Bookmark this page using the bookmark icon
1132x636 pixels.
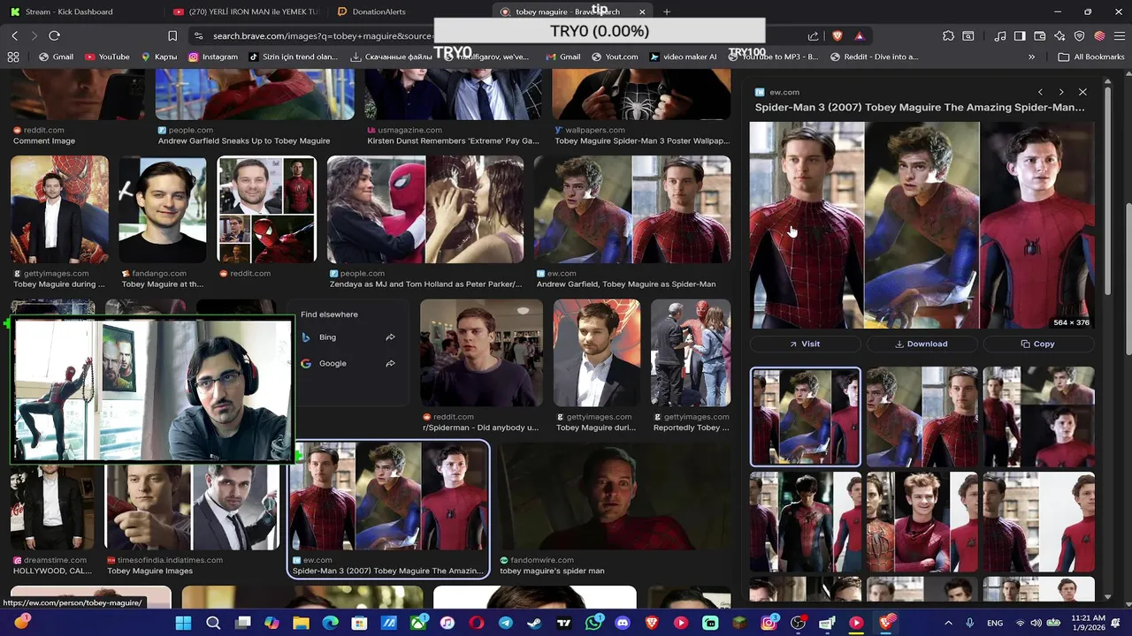point(172,35)
